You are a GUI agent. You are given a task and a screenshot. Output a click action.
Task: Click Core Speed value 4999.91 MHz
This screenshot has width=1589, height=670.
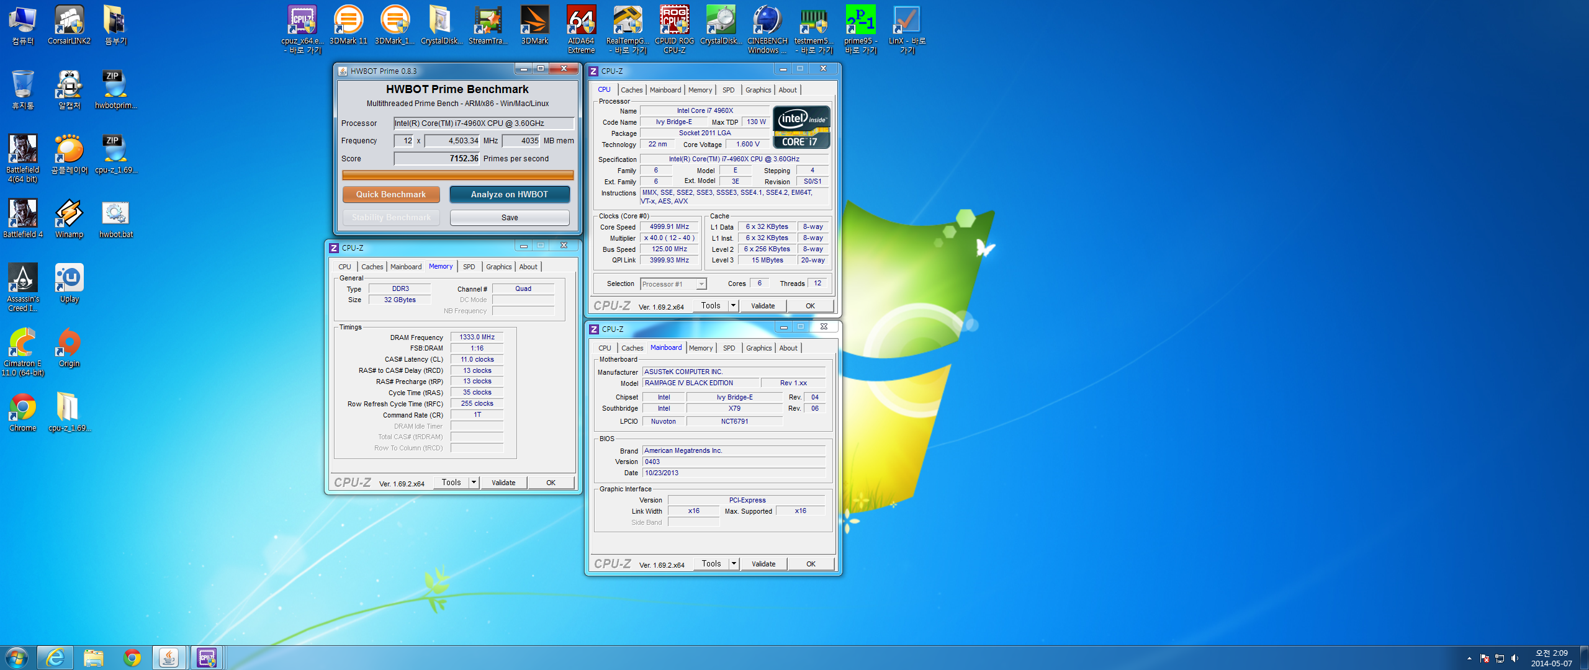point(669,227)
